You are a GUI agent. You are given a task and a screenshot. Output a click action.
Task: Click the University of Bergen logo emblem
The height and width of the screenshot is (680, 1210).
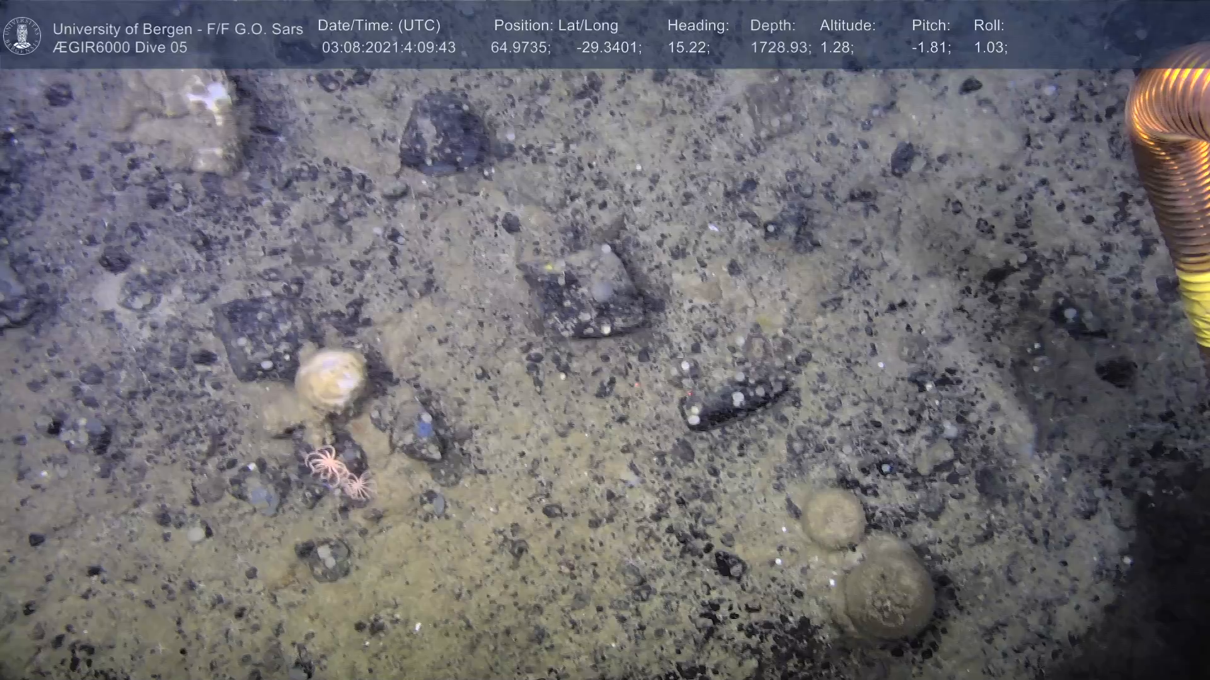pos(22,36)
